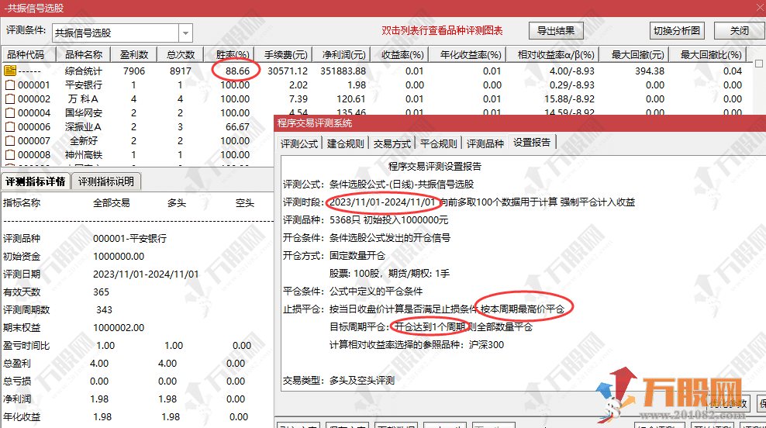
Task: Sort by the 胜率(%) column header
Action: (x=232, y=55)
